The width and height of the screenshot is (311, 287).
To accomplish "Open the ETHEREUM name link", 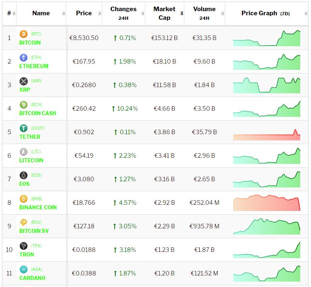I will click(34, 66).
